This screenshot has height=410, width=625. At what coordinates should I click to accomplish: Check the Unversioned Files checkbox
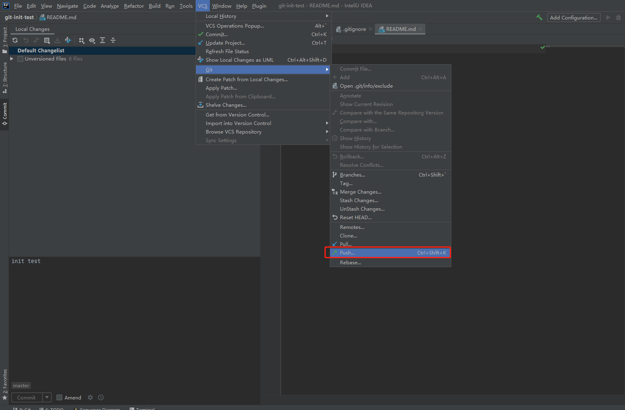click(20, 59)
